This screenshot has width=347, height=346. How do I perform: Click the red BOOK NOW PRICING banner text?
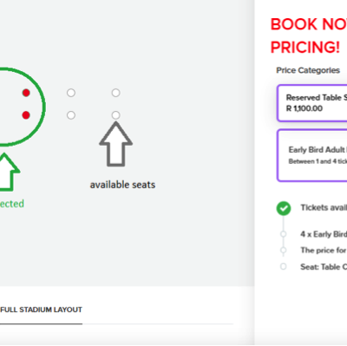pyautogui.click(x=309, y=36)
